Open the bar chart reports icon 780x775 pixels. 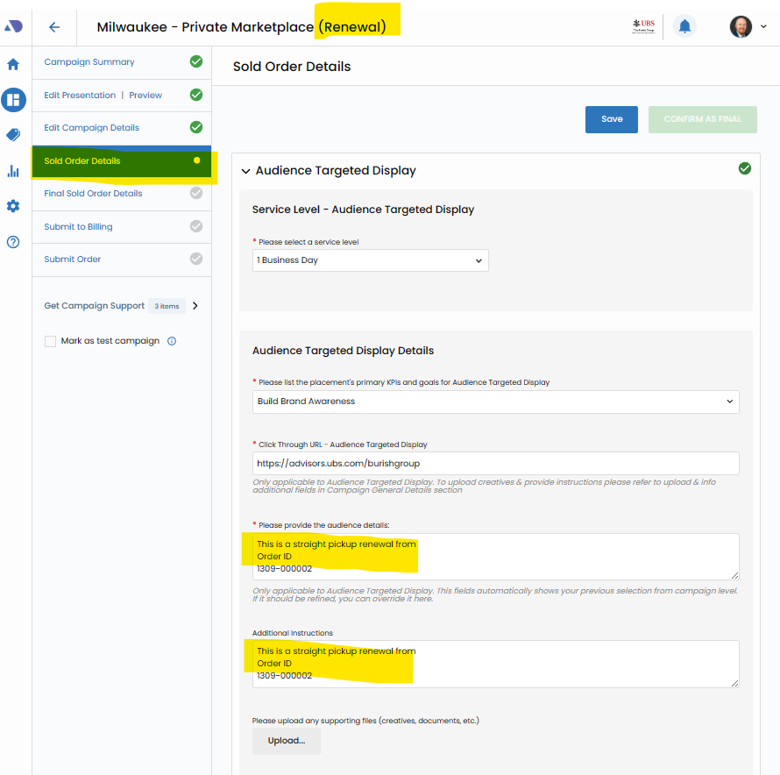click(13, 171)
